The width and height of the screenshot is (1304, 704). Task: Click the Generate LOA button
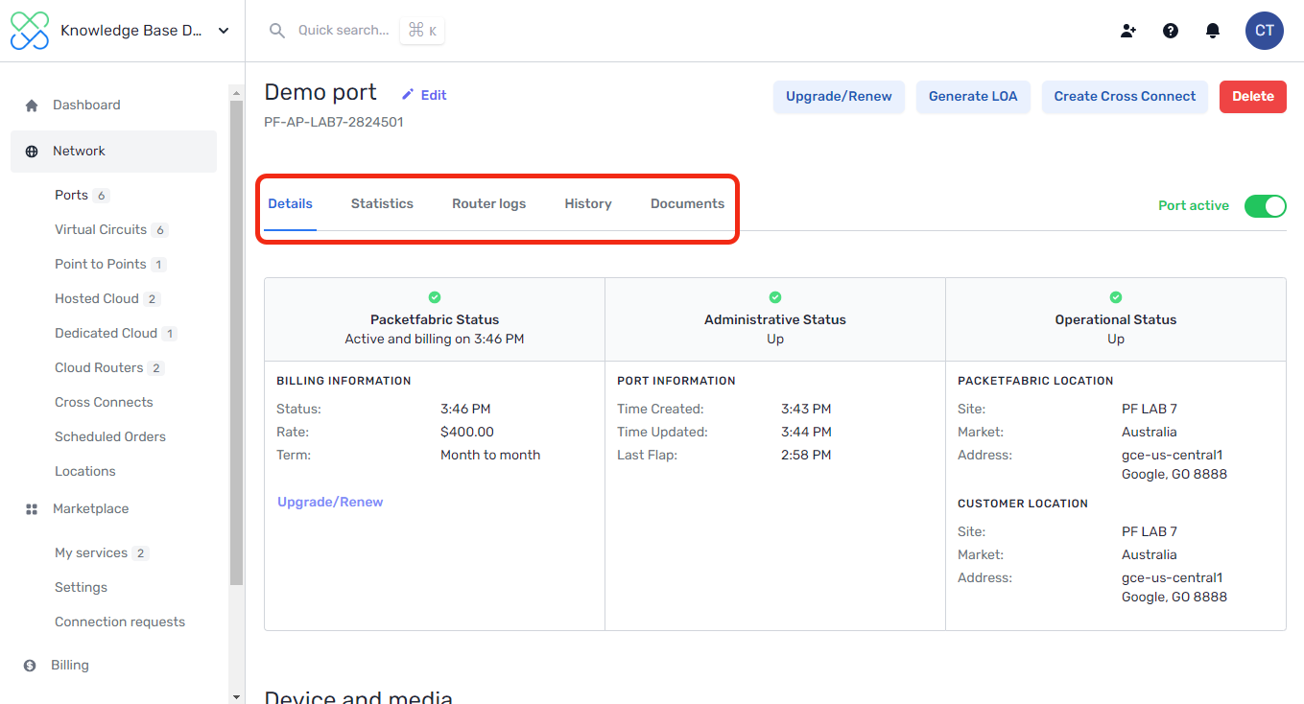tap(973, 97)
